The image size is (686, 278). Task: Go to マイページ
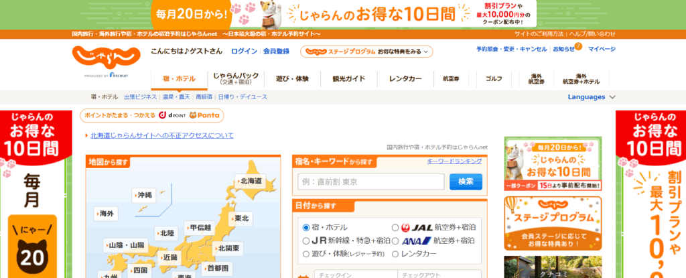point(602,49)
